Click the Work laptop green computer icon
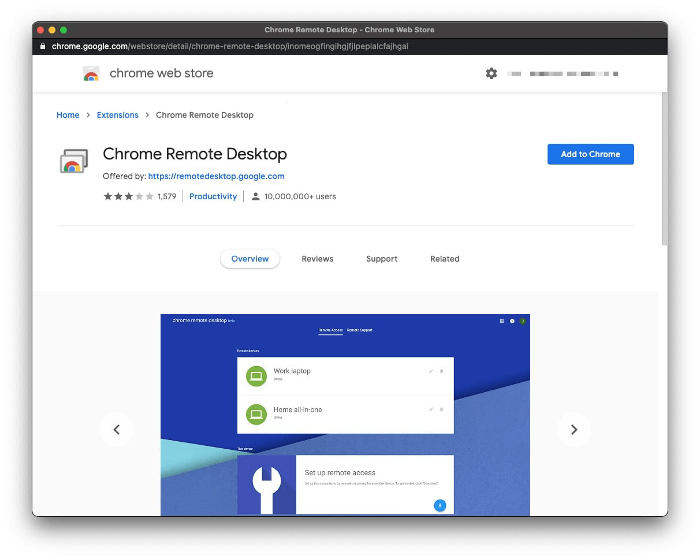This screenshot has width=700, height=559. click(256, 376)
